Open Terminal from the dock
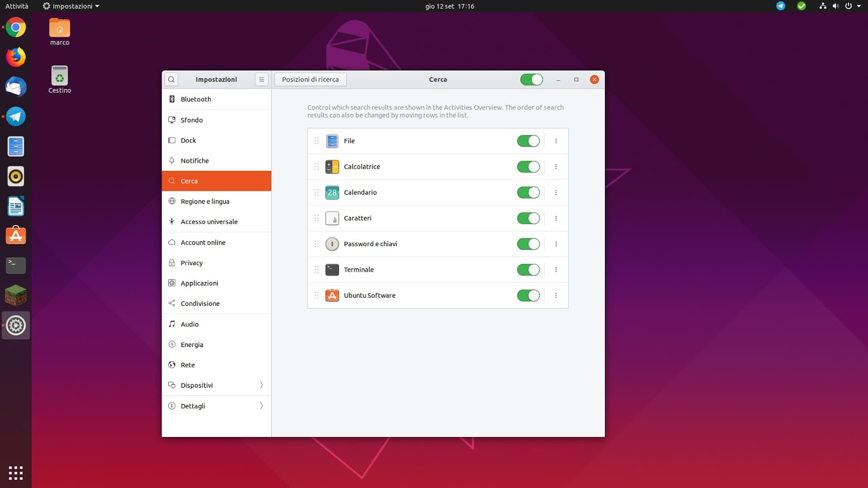This screenshot has width=868, height=488. tap(16, 266)
